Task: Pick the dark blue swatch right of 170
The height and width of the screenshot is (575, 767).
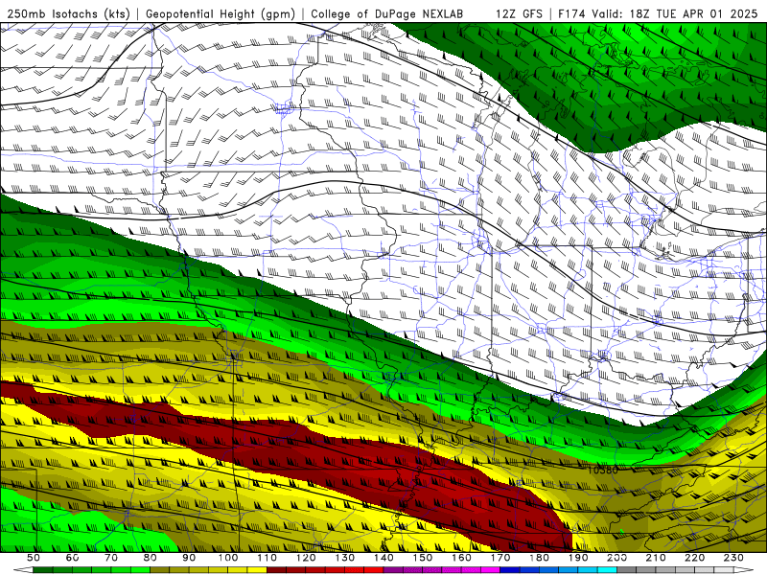Action: tap(510, 570)
